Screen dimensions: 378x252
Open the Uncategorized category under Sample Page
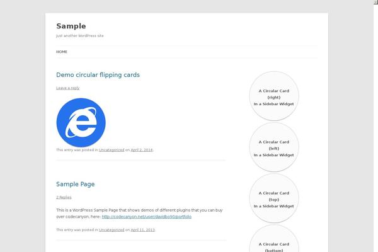[112, 230]
